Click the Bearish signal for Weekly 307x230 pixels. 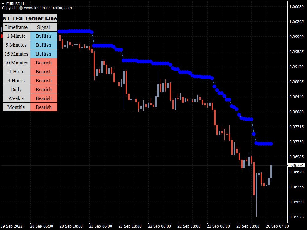[x=44, y=98]
